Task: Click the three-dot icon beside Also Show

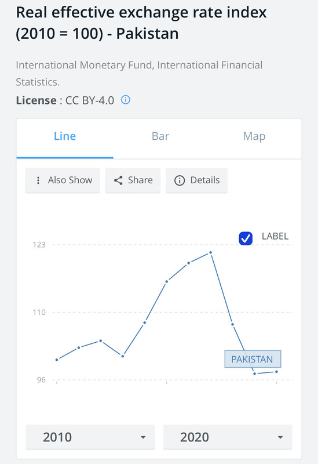Action: 38,180
